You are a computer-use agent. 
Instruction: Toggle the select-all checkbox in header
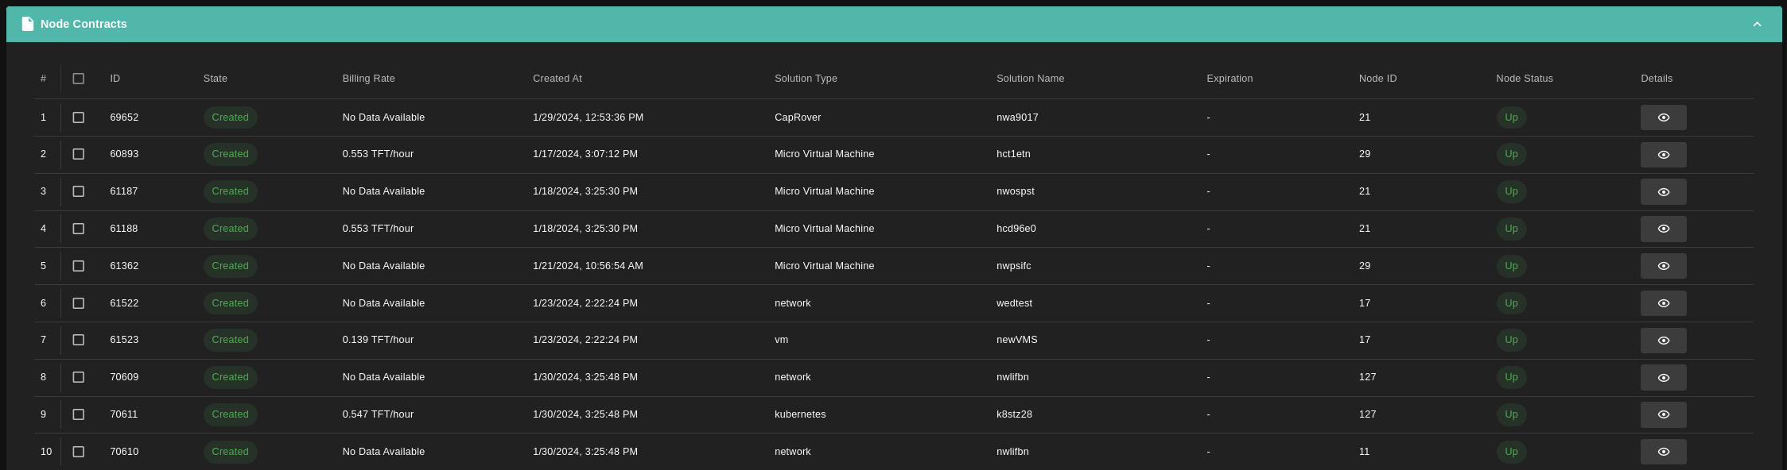[x=78, y=79]
